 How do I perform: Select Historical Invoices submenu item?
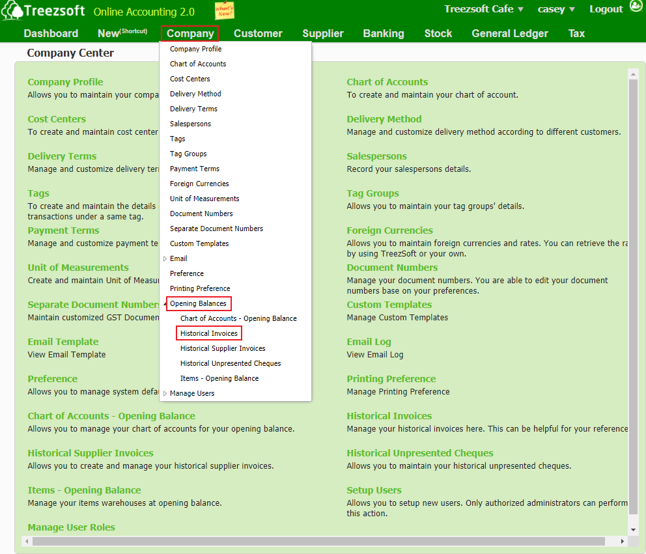209,333
